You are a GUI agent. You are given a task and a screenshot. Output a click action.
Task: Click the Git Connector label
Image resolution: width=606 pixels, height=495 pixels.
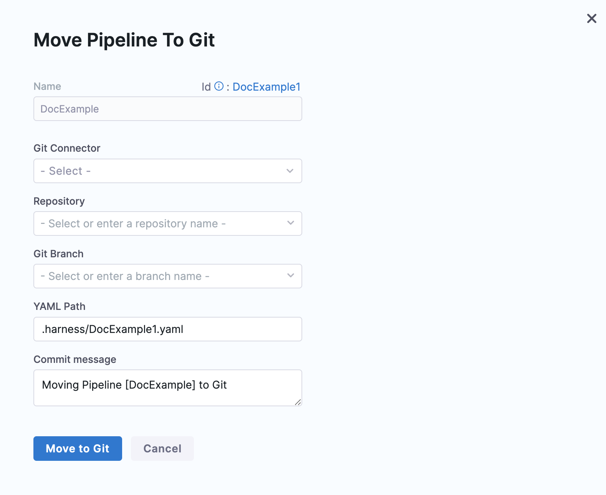[x=67, y=148]
